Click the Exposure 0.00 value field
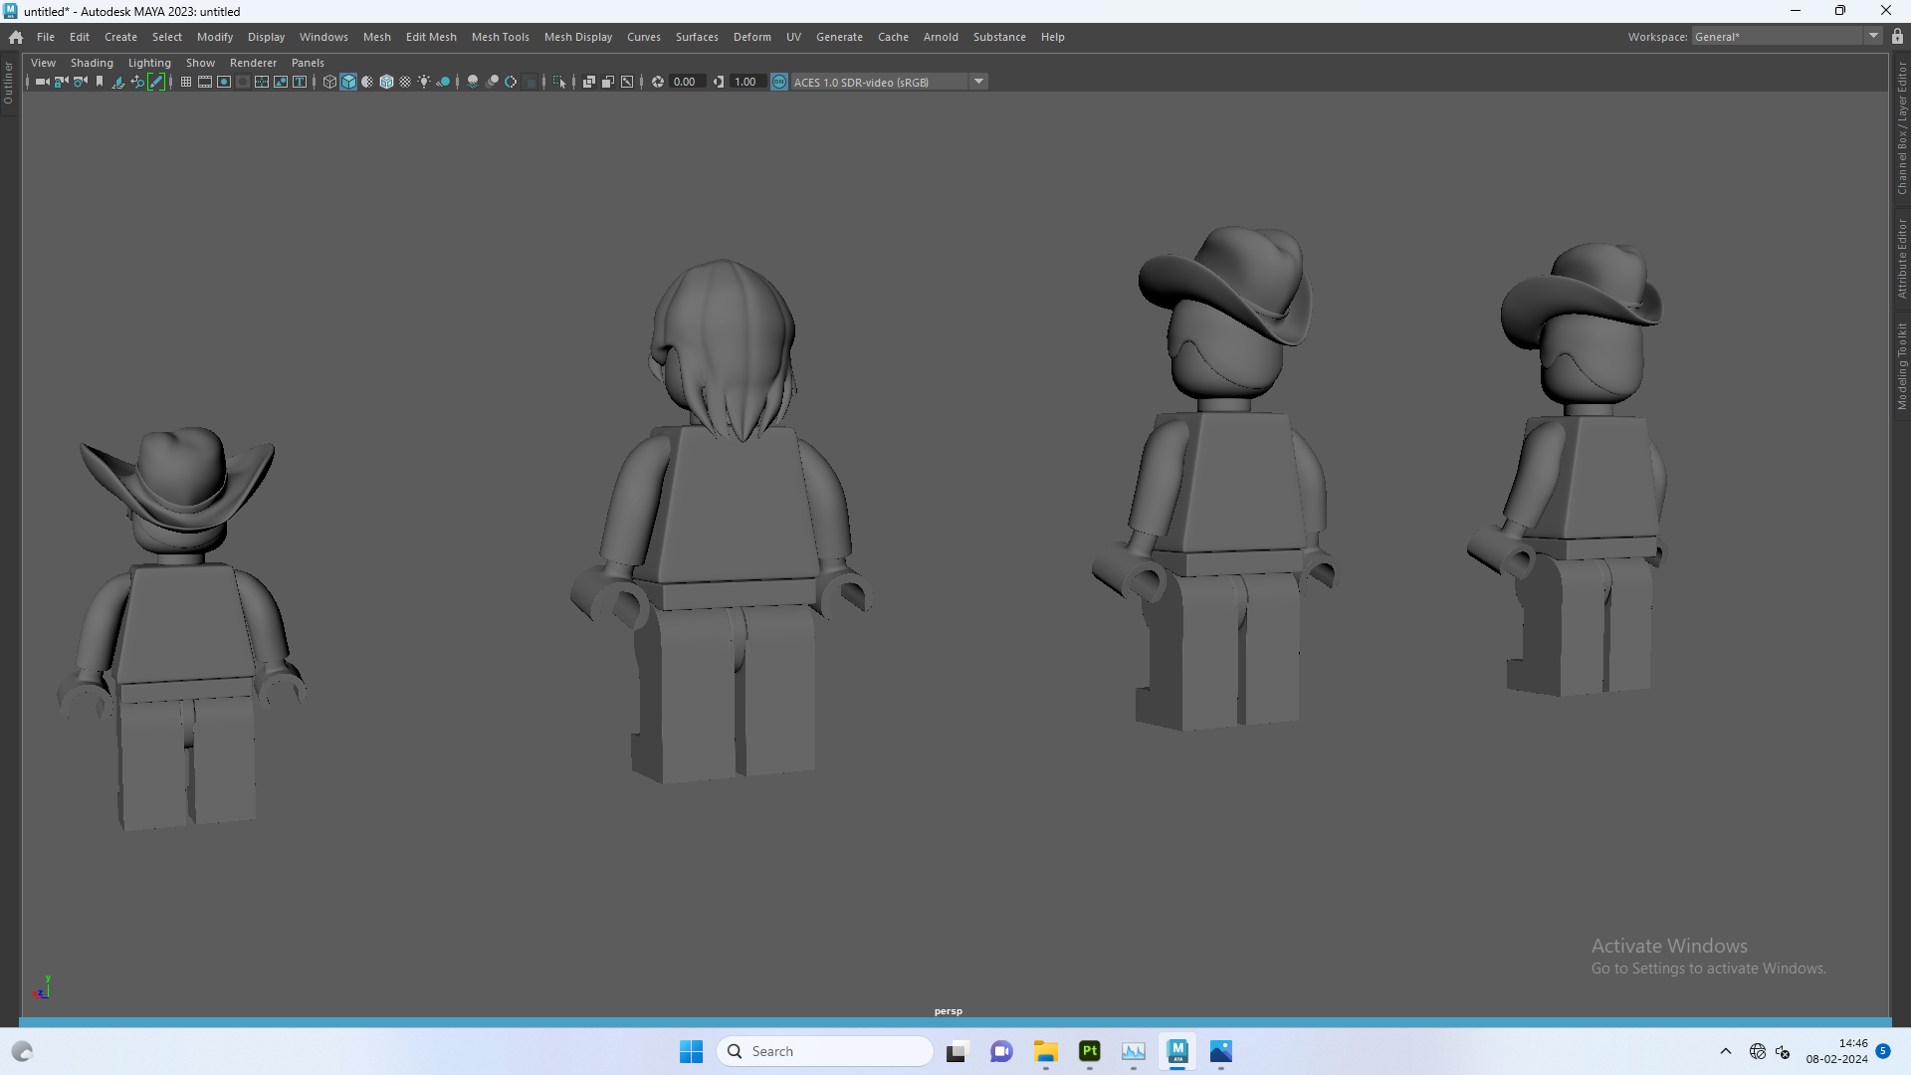Viewport: 1911px width, 1075px height. tap(687, 82)
